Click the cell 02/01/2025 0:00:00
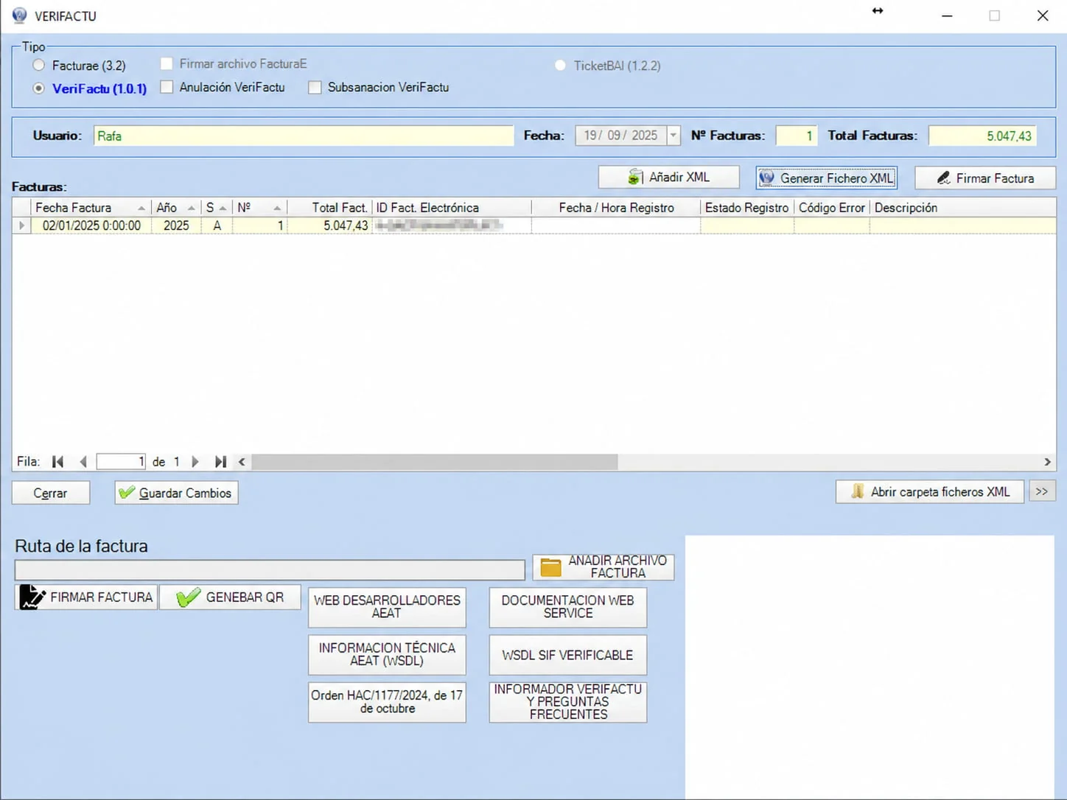 click(91, 225)
